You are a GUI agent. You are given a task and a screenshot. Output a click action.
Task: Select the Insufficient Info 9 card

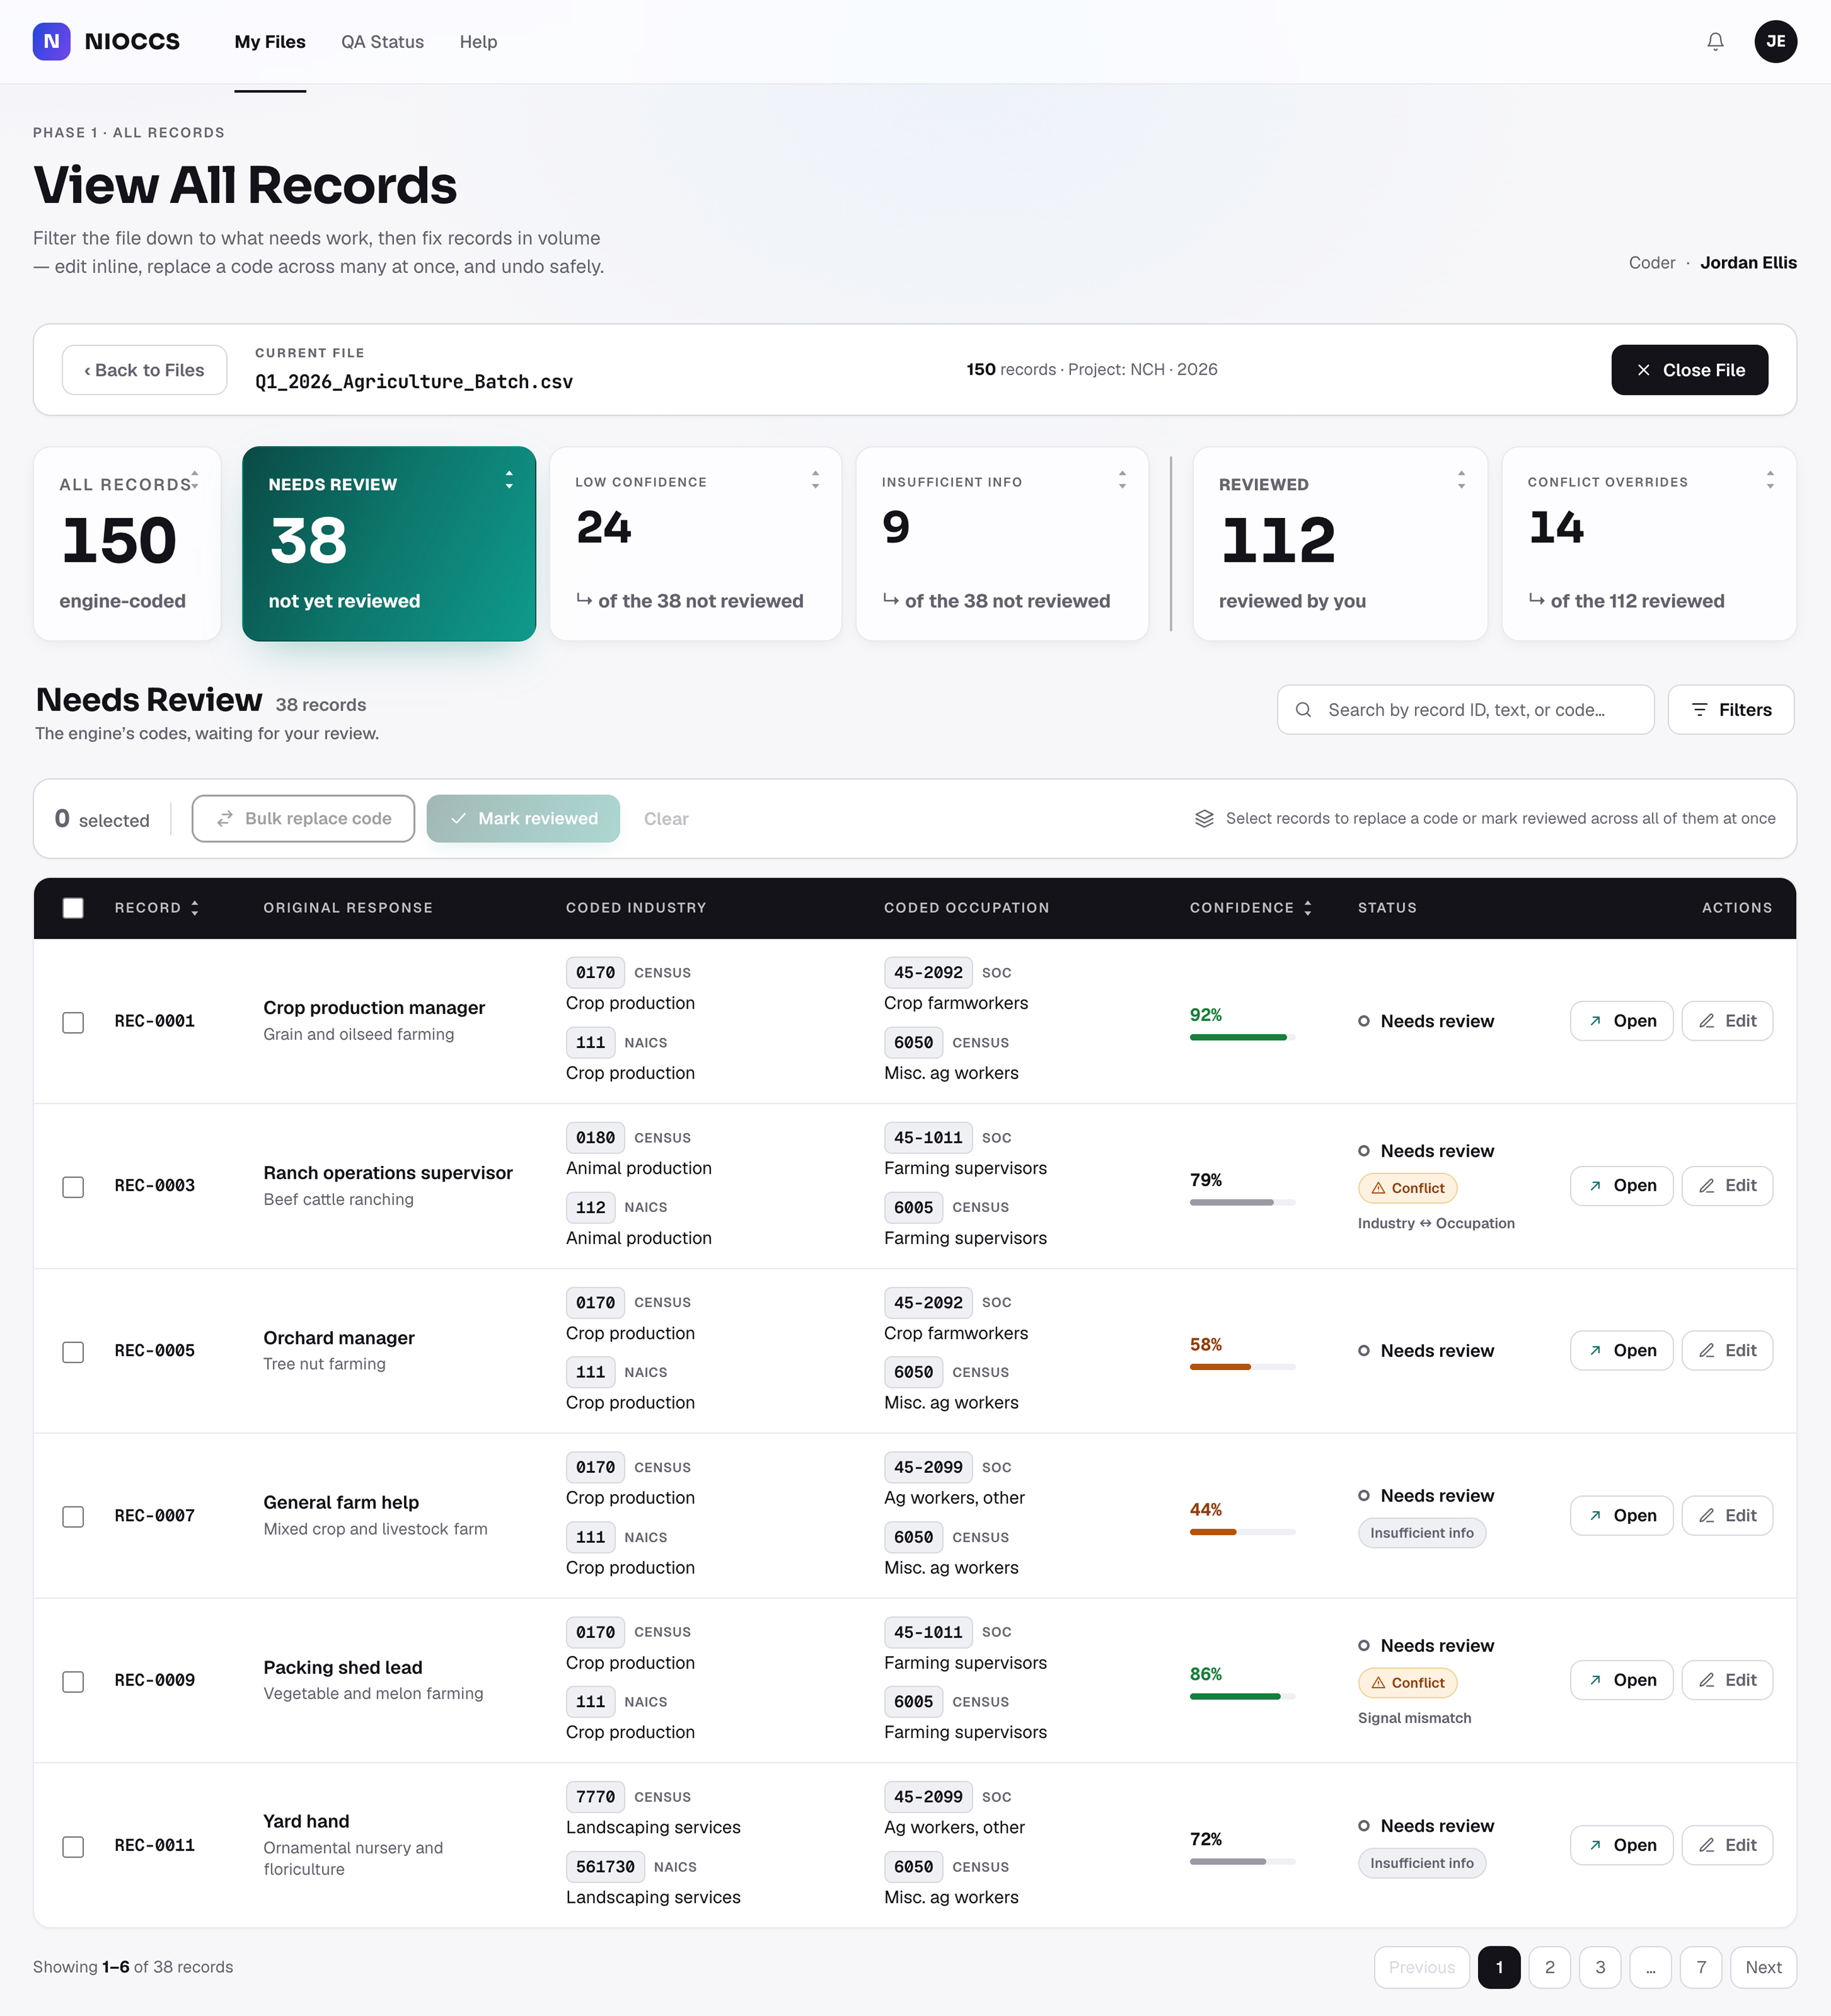coord(1002,543)
